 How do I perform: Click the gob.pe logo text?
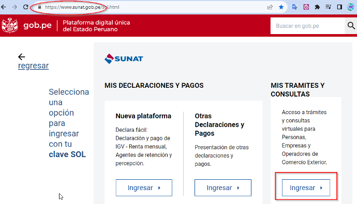[x=37, y=25]
